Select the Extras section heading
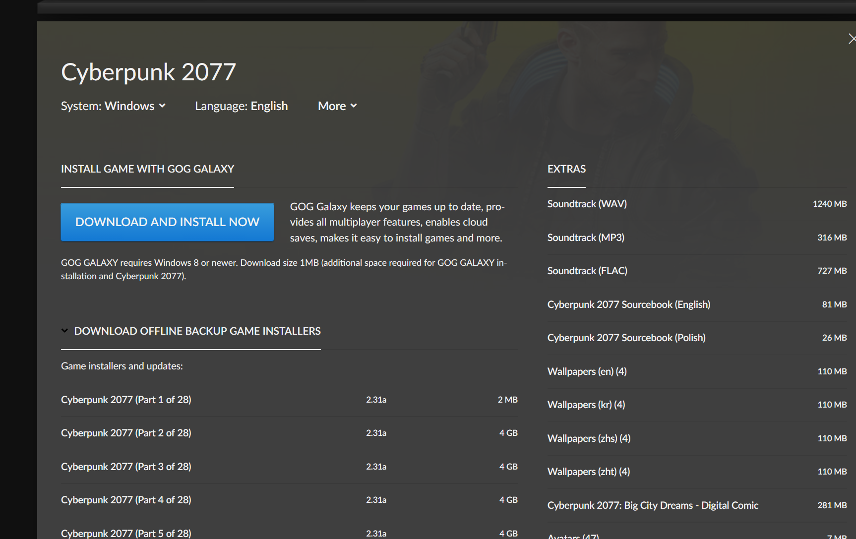The width and height of the screenshot is (856, 539). (x=566, y=169)
